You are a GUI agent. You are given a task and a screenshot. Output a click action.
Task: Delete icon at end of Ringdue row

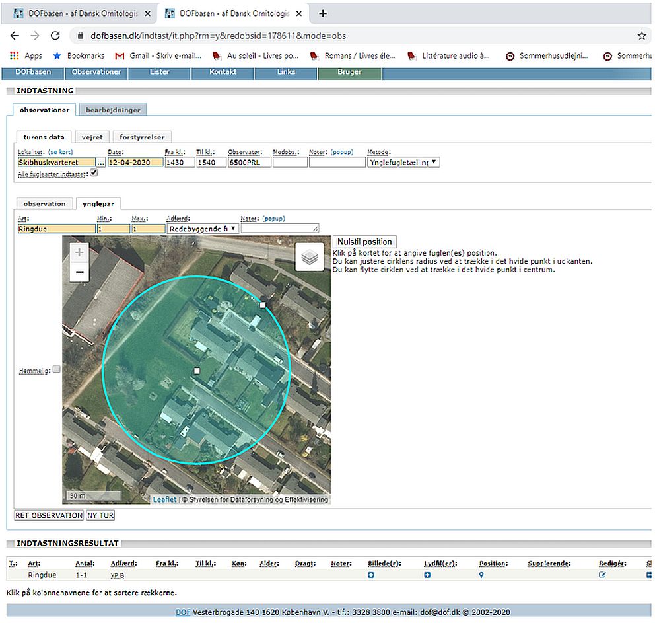tap(649, 575)
